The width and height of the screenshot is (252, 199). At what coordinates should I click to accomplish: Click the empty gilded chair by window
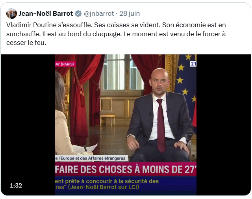point(107,112)
